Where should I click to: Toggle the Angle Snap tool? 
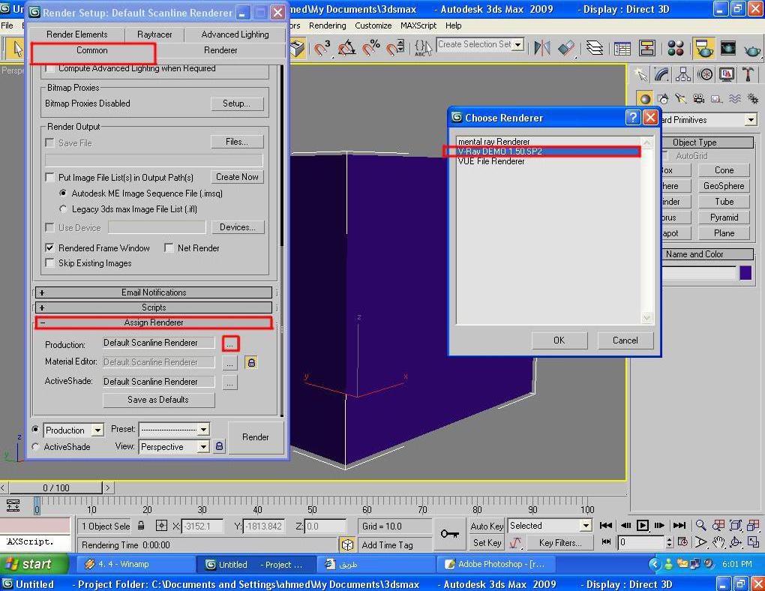[x=347, y=48]
